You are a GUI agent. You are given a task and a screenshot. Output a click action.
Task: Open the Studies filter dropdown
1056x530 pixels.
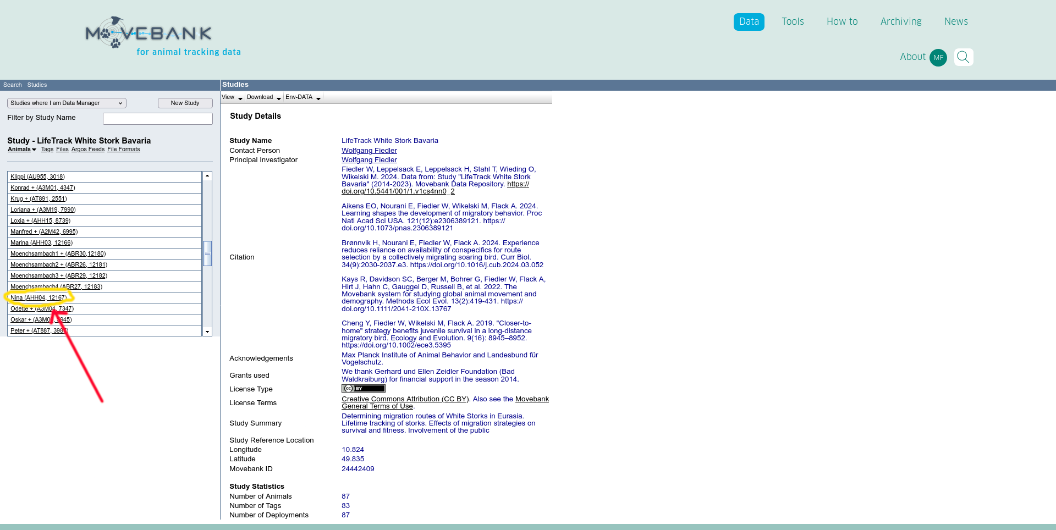click(67, 103)
